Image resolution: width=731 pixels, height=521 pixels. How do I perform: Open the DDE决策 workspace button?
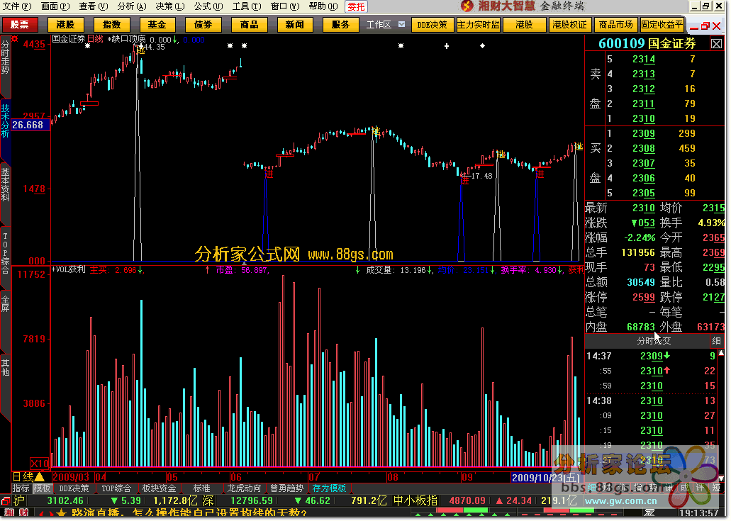[x=432, y=24]
